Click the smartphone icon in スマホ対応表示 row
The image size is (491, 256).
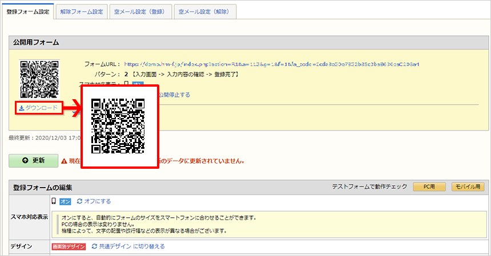click(54, 201)
